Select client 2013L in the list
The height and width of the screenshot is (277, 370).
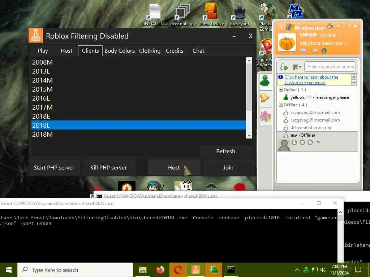pos(138,71)
